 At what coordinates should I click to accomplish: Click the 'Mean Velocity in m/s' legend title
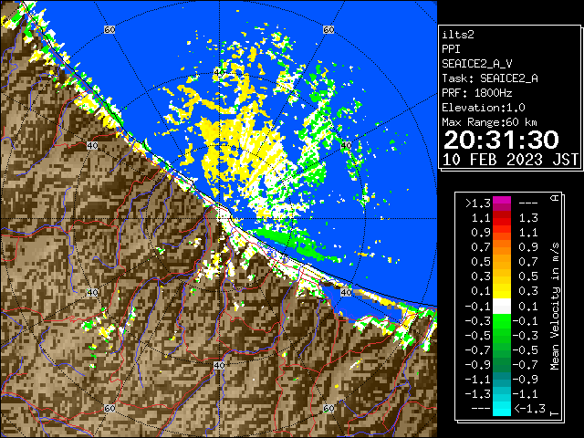pyautogui.click(x=555, y=307)
